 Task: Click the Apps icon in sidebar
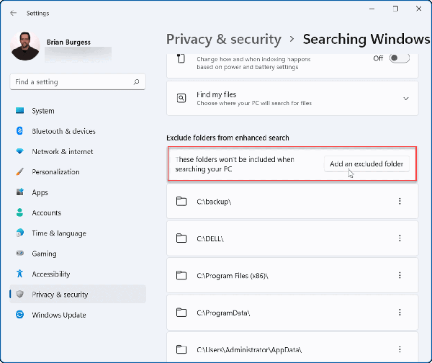[x=20, y=192]
